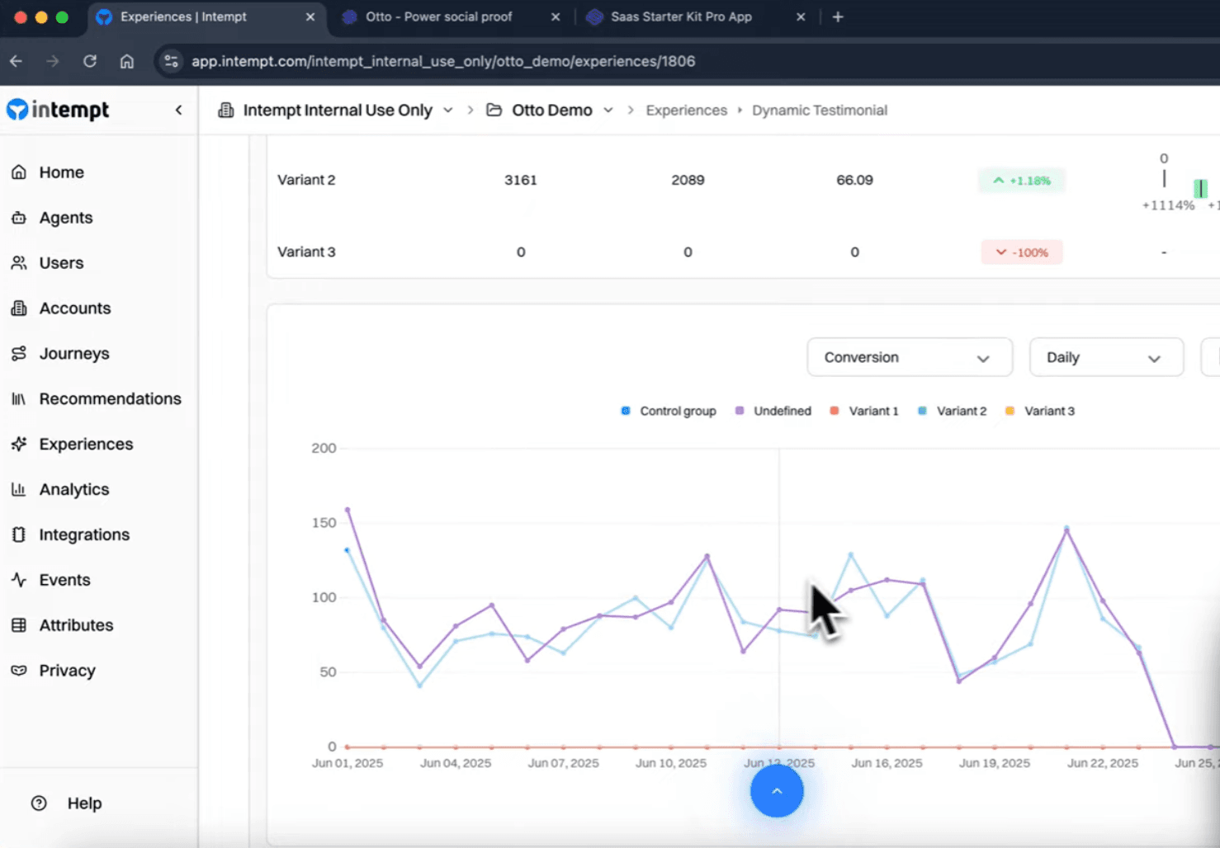Toggle Undefined purple series swatch in legend
The width and height of the screenshot is (1220, 848).
(740, 411)
